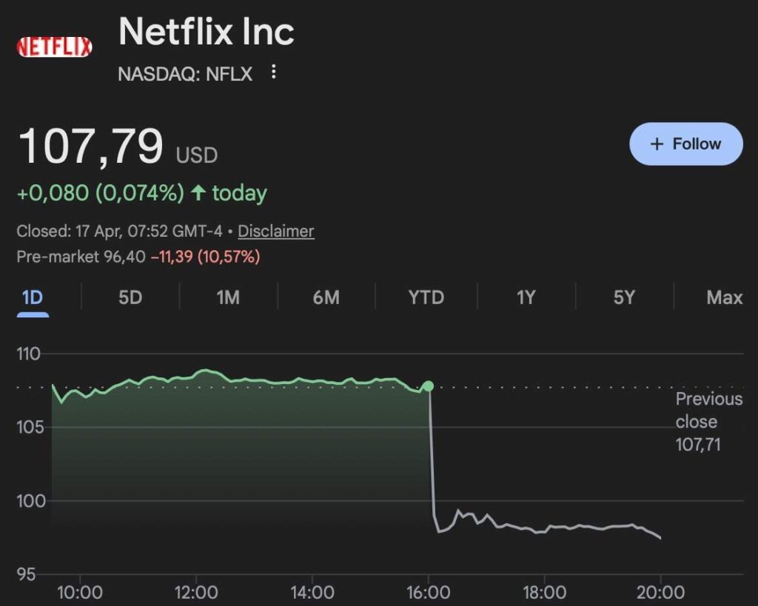Image resolution: width=758 pixels, height=606 pixels.
Task: Select the 1D time range tab
Action: (33, 297)
